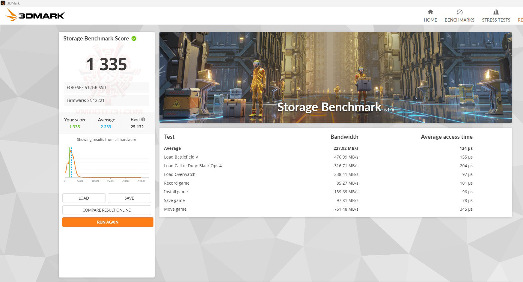Click the 204 µs access time value
The height and width of the screenshot is (282, 523).
coord(466,166)
